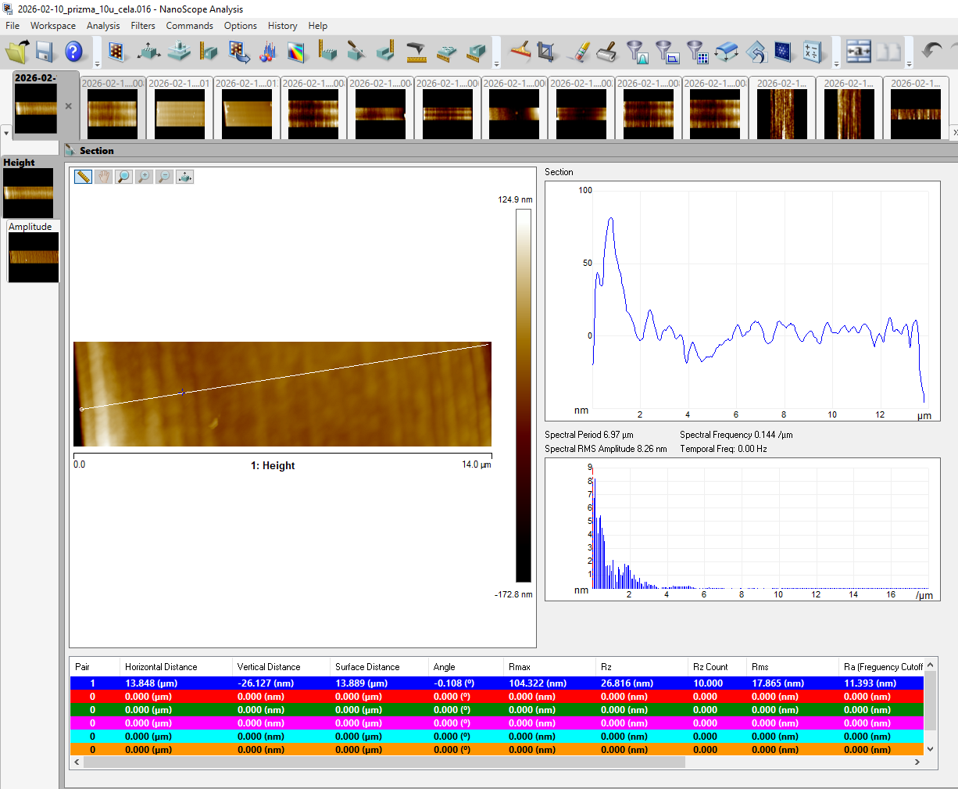Toggle the Height channel thumbnail
958x789 pixels.
[28, 192]
